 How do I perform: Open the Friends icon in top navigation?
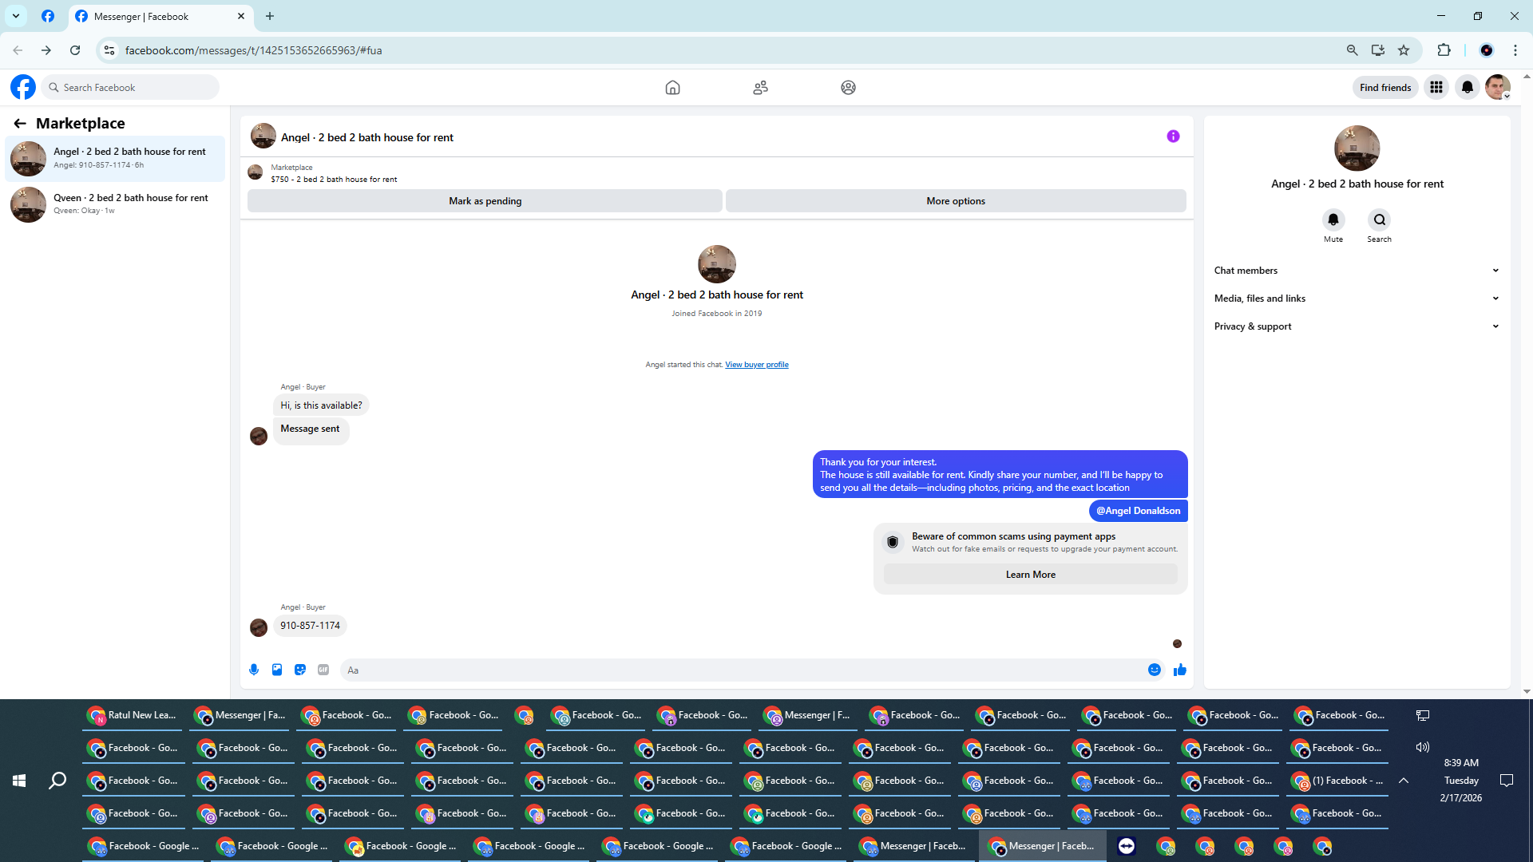click(x=760, y=88)
